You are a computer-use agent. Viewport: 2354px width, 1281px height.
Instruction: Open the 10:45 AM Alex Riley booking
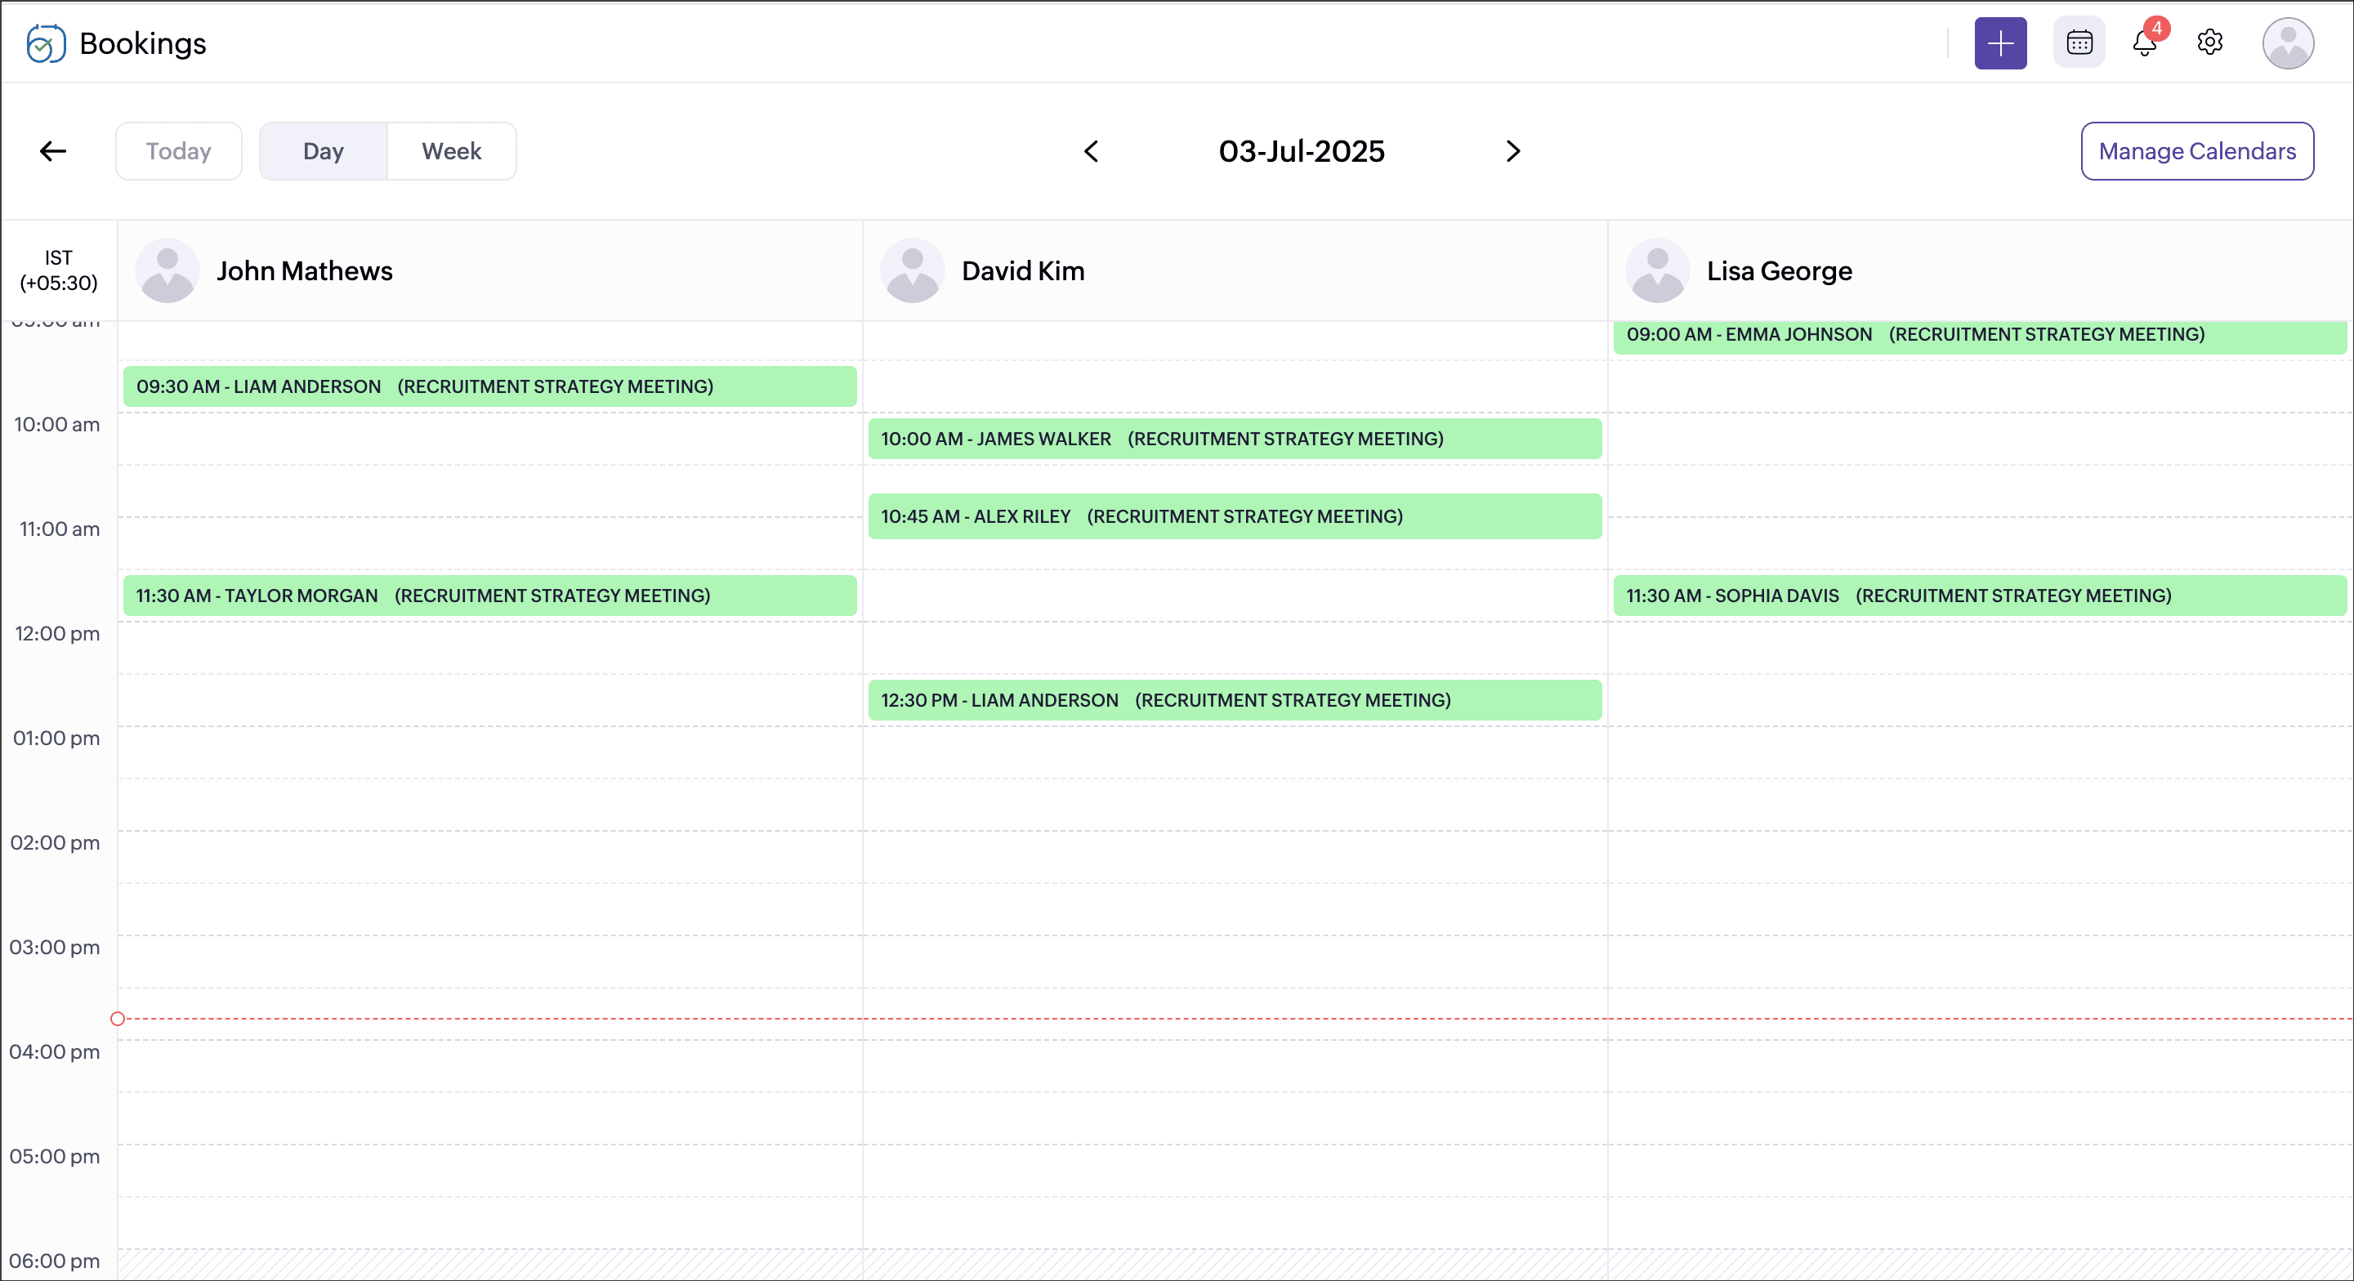pos(1235,516)
